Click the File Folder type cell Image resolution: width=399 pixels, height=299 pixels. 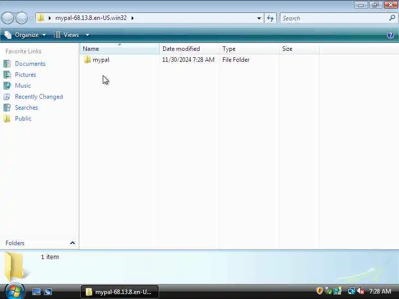[236, 60]
